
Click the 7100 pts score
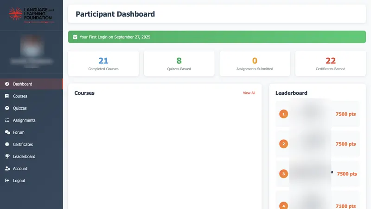click(345, 206)
